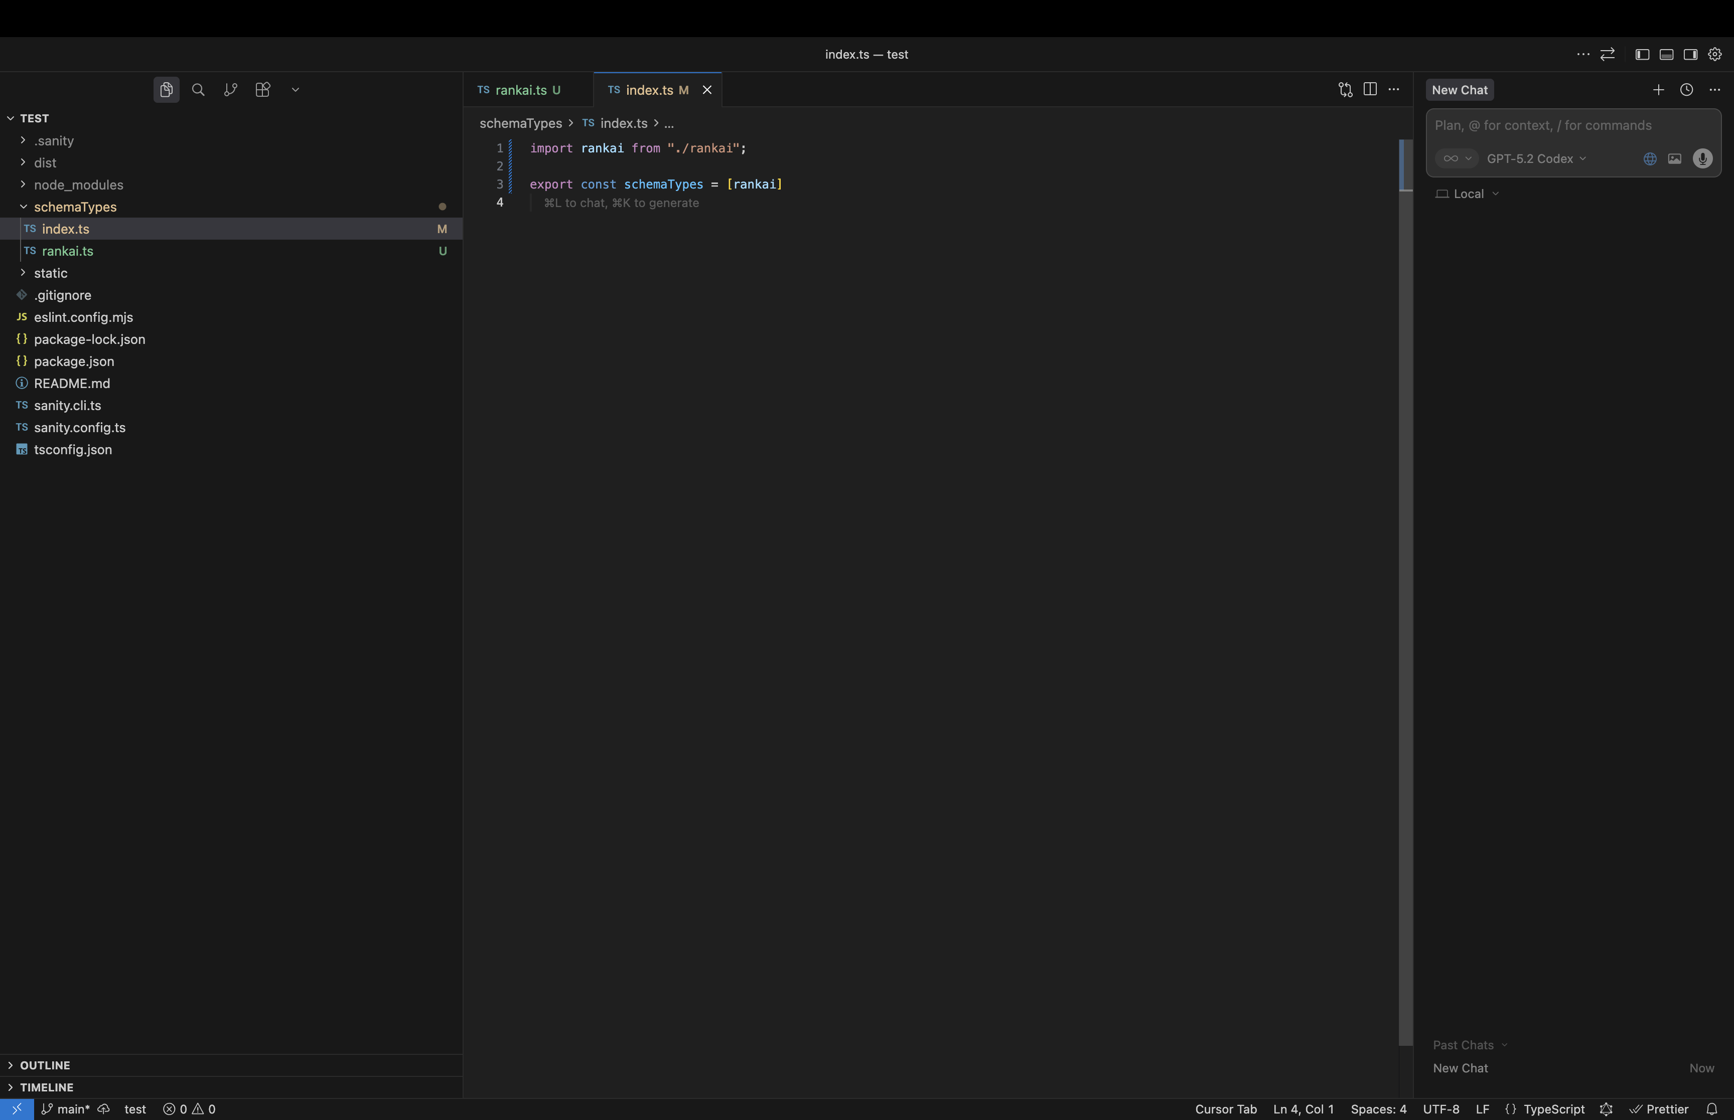Viewport: 1734px width, 1120px height.
Task: Open the Source Control sidebar icon
Action: point(231,89)
